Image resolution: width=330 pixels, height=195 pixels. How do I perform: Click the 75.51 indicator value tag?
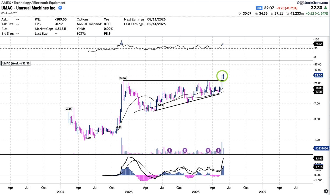pyautogui.click(x=318, y=44)
